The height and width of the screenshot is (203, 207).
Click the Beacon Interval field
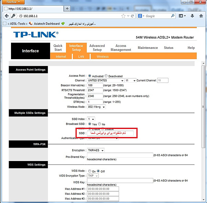pyautogui.click(x=95, y=85)
